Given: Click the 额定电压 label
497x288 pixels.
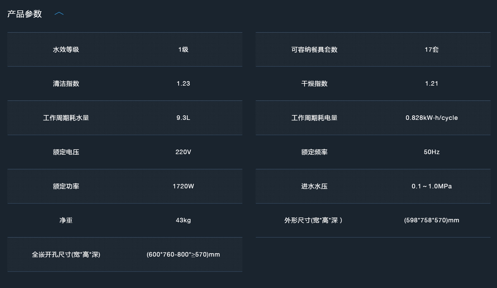Looking at the screenshot, I should point(66,152).
